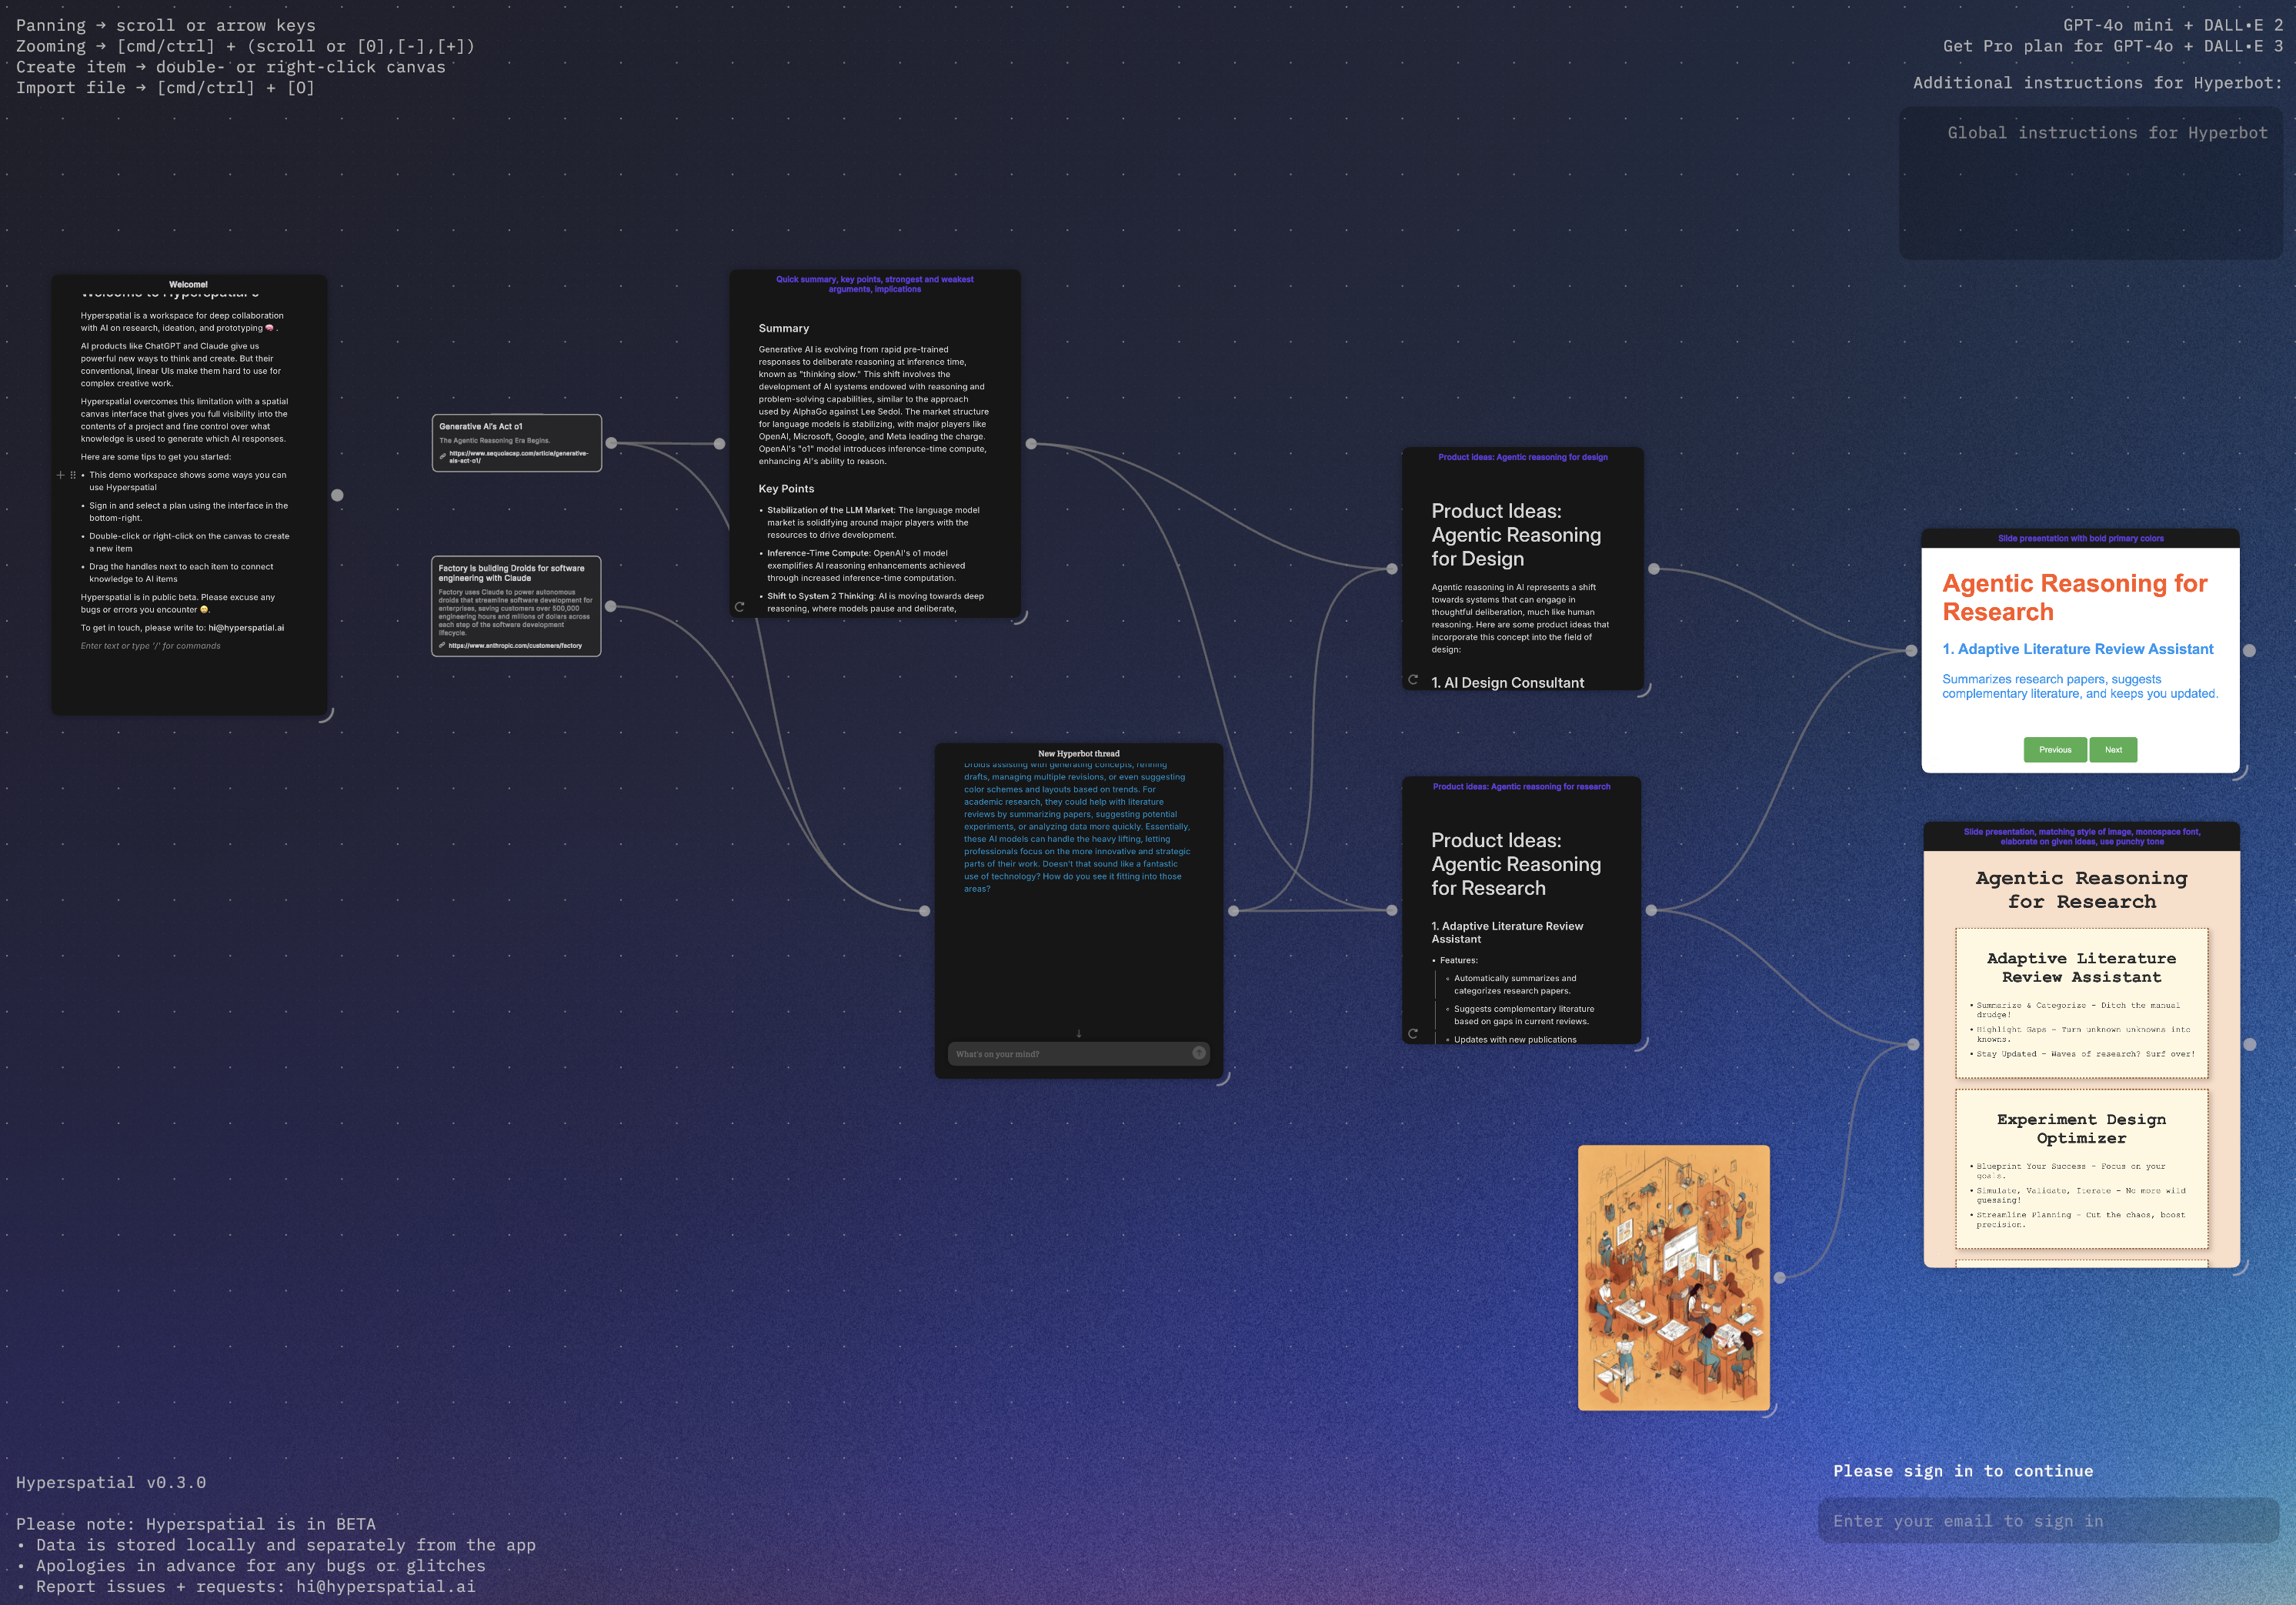The height and width of the screenshot is (1605, 2296).
Task: Click link icon on Factory Droids card
Action: 442,645
